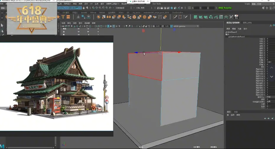Screen dimensions: 275x149
Task: Click the reference house image thumbnail
Action: click(56, 87)
